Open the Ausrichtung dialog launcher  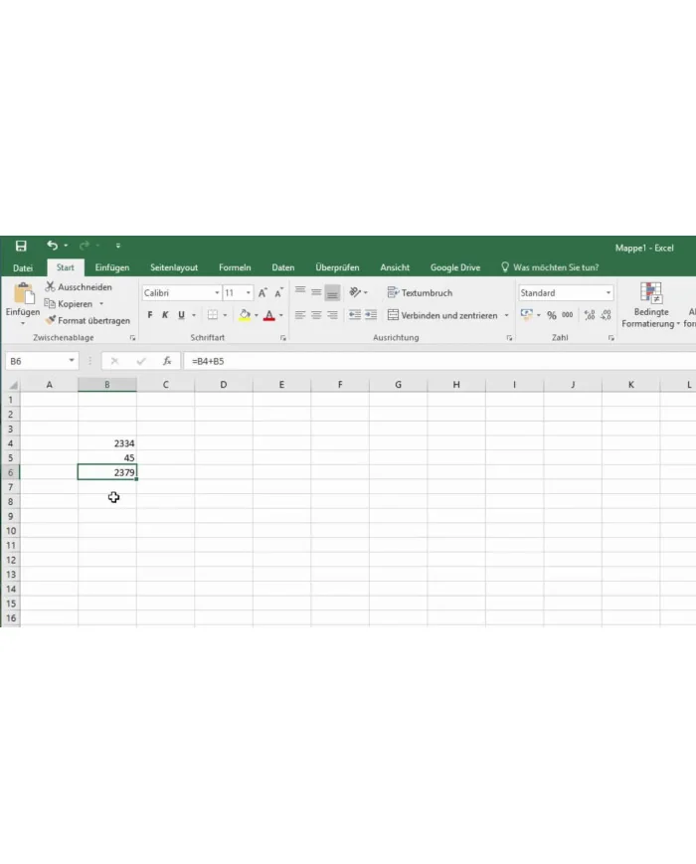point(509,338)
